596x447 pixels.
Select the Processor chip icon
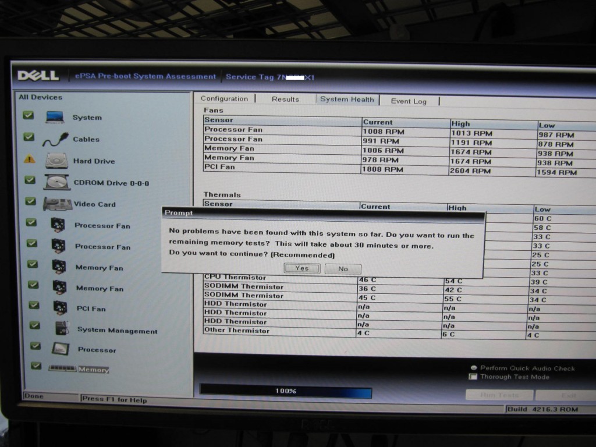(x=61, y=349)
